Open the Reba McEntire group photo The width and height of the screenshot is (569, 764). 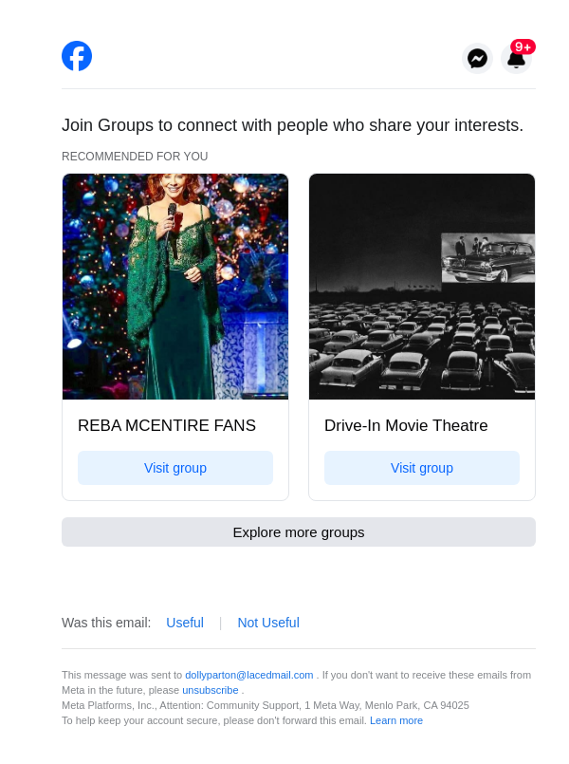175,287
